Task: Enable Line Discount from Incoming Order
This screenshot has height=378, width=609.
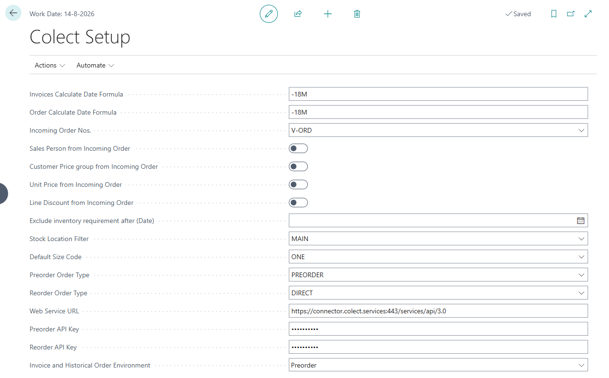Action: point(298,203)
